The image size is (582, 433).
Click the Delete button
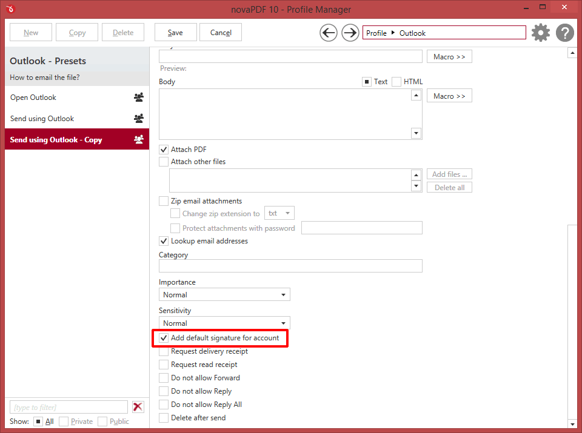123,33
